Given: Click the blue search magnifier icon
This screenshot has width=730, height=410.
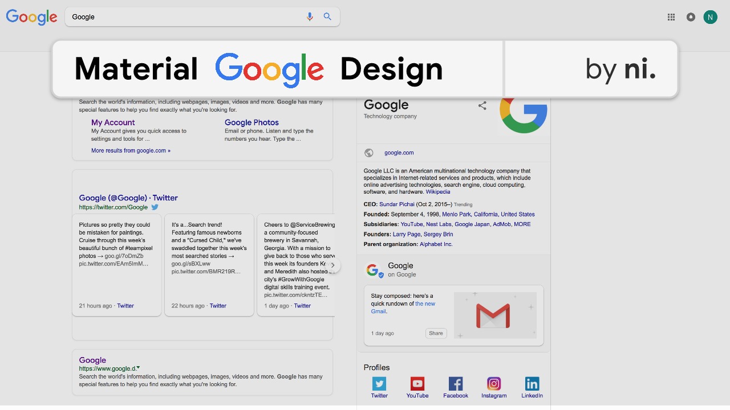Looking at the screenshot, I should tap(327, 17).
